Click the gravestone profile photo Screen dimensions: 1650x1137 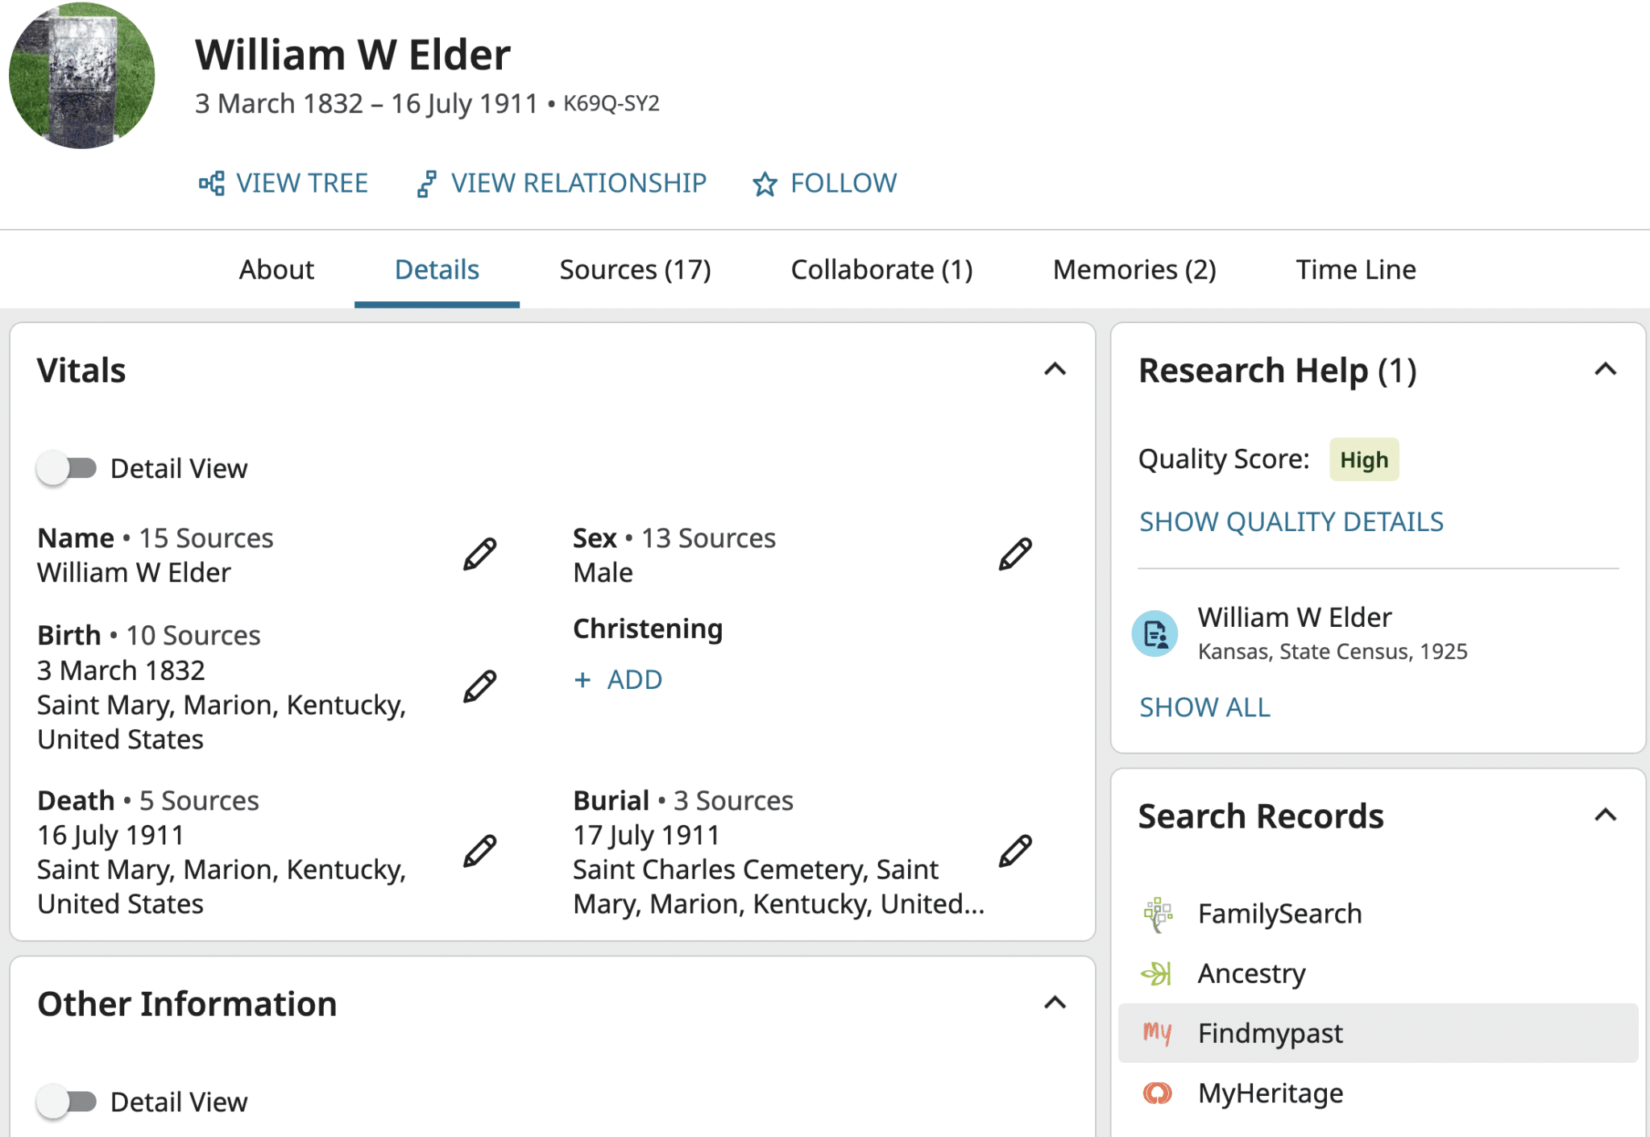pyautogui.click(x=82, y=76)
